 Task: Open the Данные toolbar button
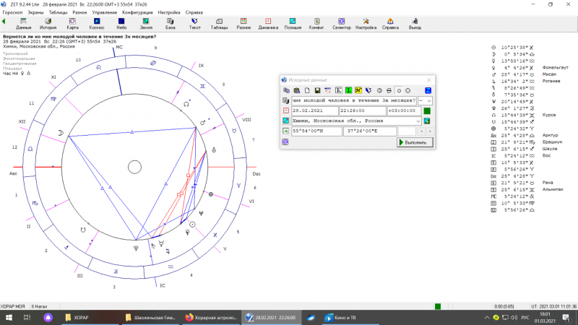(x=23, y=24)
